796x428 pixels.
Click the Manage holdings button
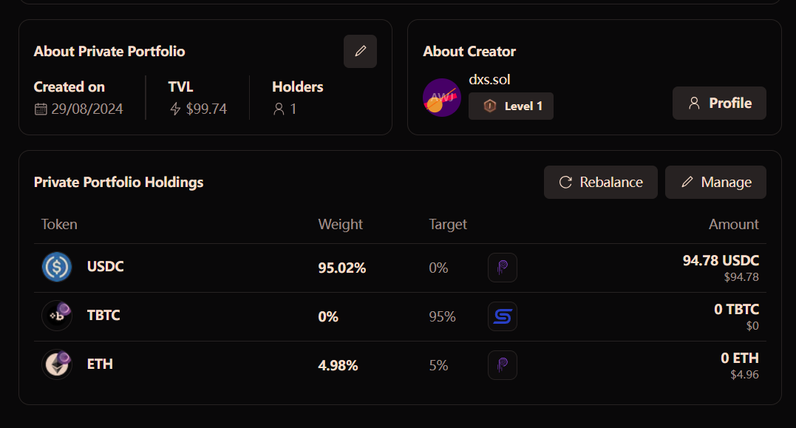pos(715,183)
